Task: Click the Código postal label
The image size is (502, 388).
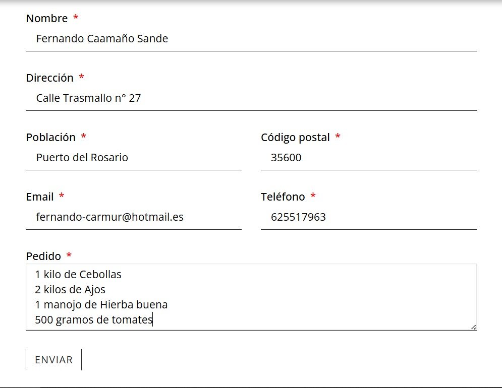Action: click(295, 138)
